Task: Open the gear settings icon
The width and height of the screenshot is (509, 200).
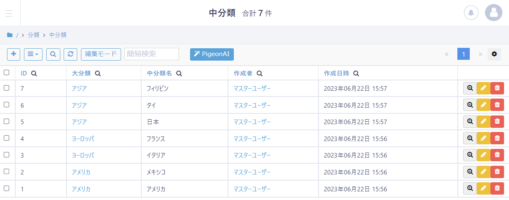Action: click(494, 54)
